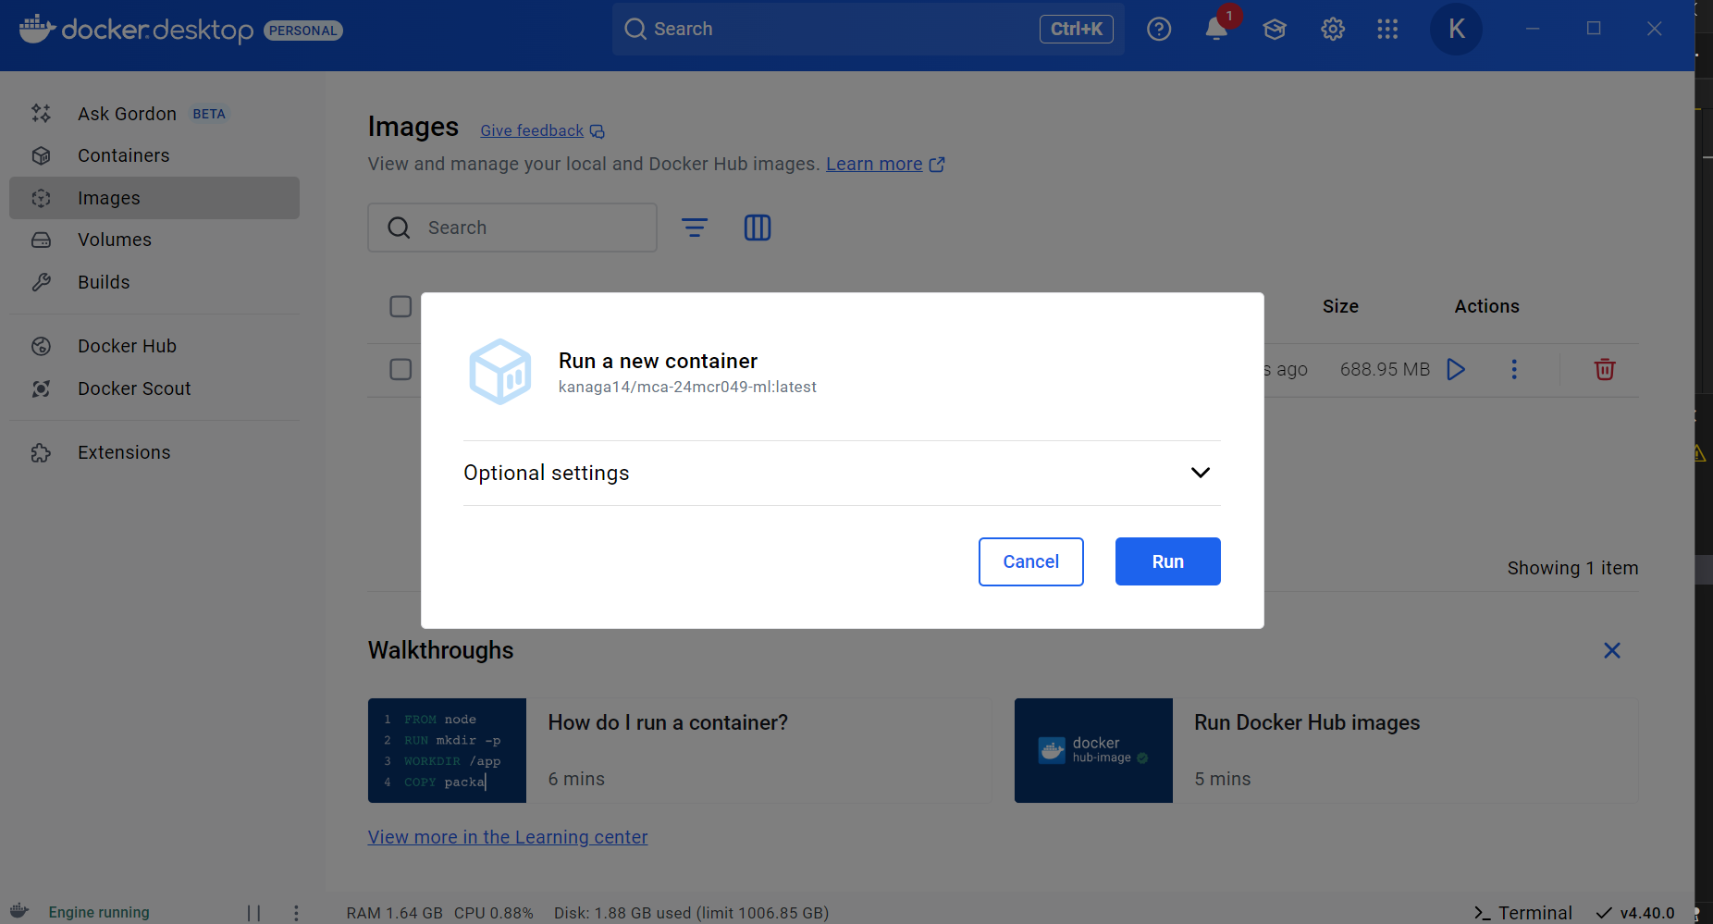Open the engine options three-dot menu
This screenshot has width=1713, height=924.
(296, 913)
